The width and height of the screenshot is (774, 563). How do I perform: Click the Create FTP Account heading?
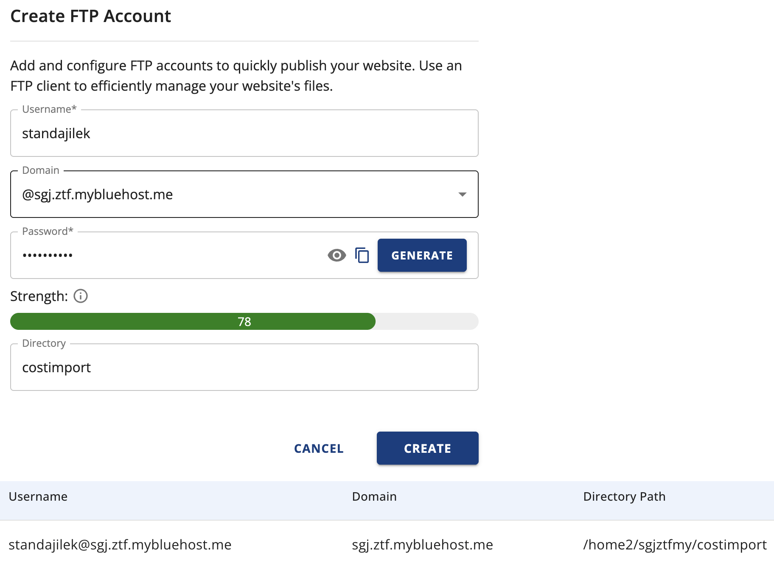91,16
